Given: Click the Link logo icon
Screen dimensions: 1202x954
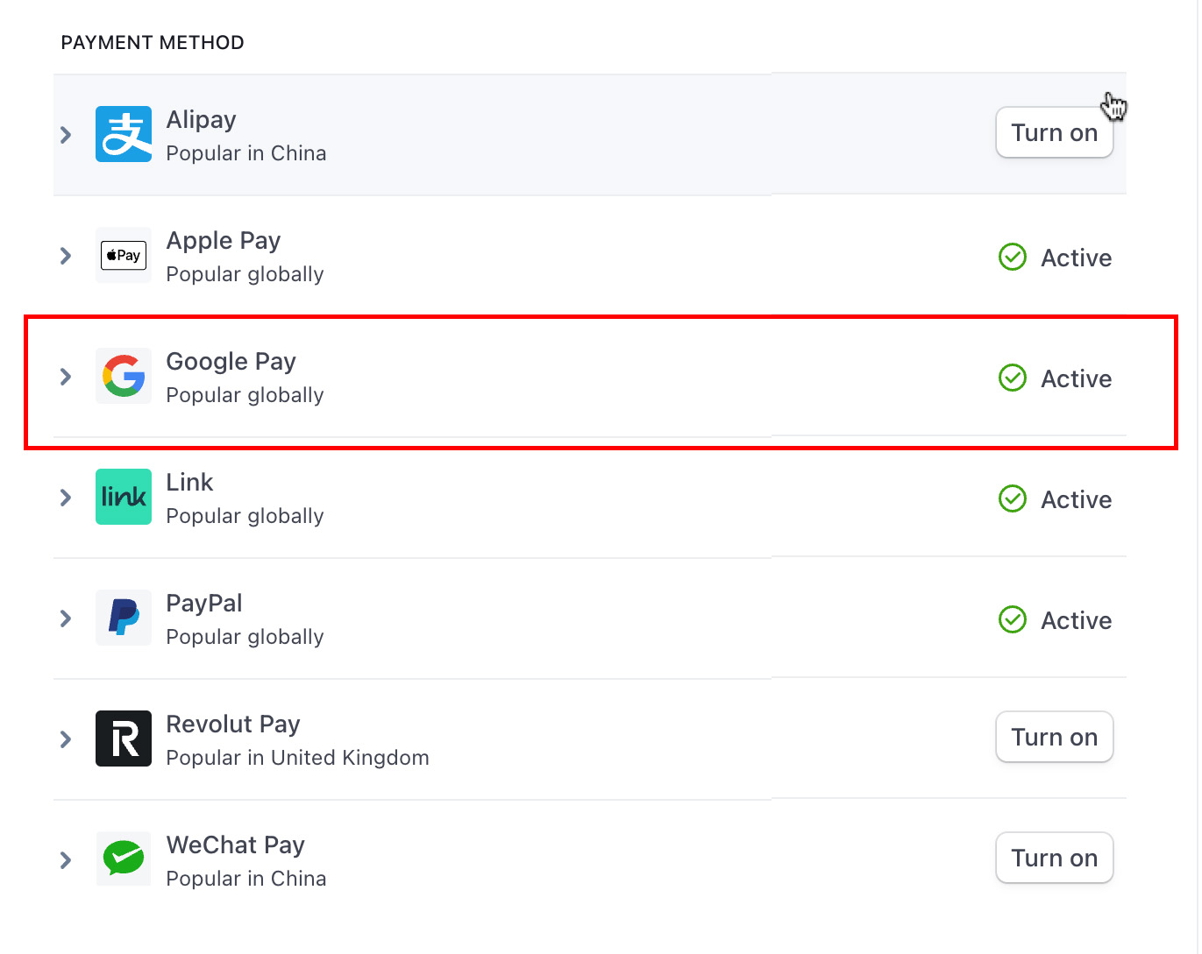Looking at the screenshot, I should [124, 497].
